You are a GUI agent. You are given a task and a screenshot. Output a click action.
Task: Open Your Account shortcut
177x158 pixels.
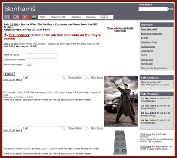tap(149, 29)
